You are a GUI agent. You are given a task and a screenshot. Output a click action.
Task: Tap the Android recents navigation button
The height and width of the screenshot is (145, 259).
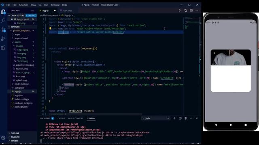246,125
